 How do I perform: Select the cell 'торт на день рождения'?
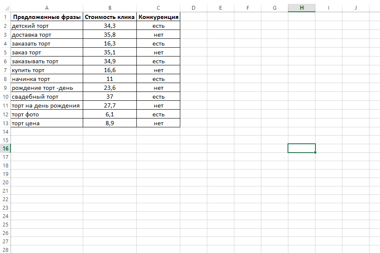tap(46, 105)
